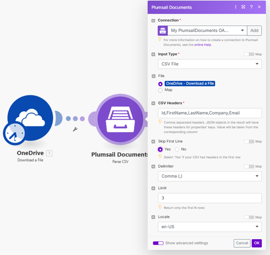Confirm settings with OK button
The image size is (270, 255).
[256, 243]
